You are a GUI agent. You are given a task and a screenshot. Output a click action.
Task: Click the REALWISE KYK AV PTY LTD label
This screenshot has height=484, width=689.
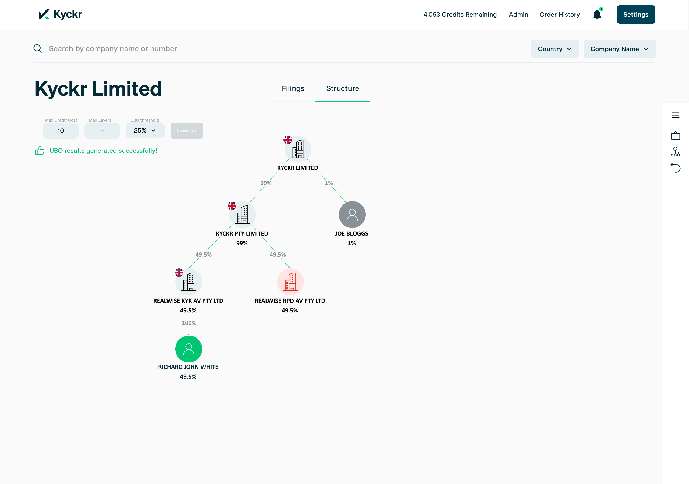[x=188, y=301]
